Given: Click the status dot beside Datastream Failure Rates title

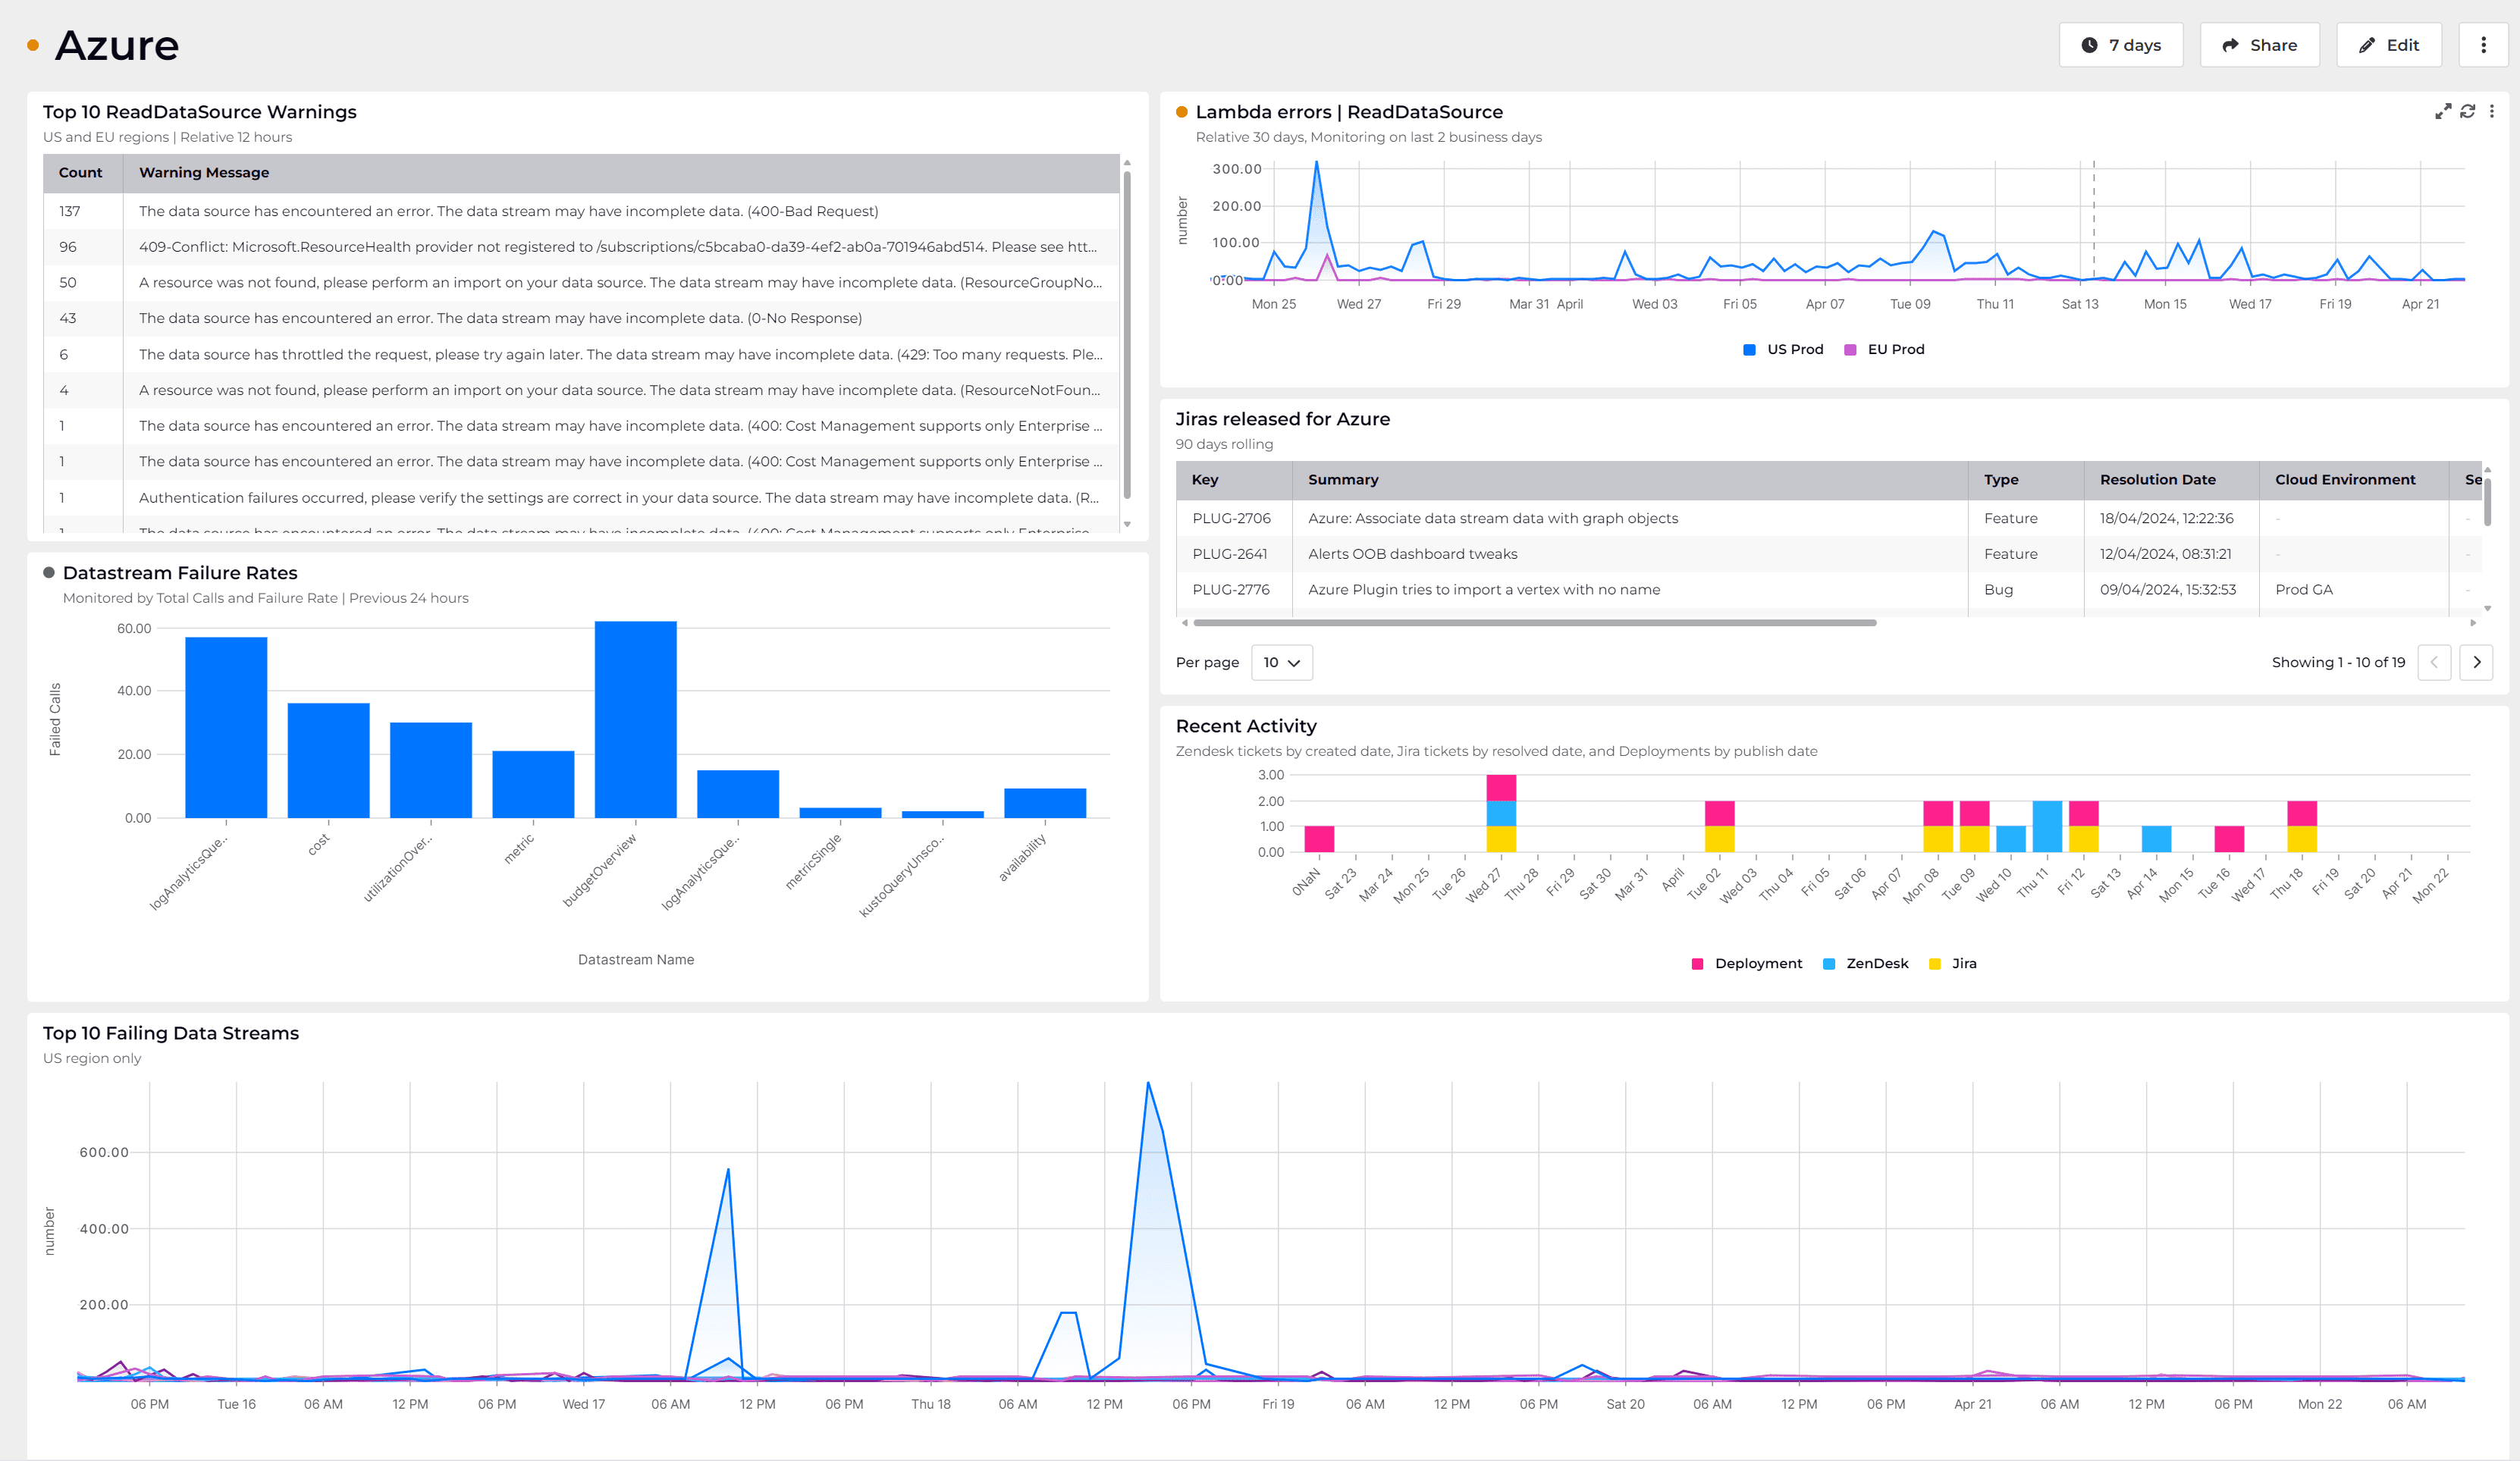Looking at the screenshot, I should click(50, 572).
